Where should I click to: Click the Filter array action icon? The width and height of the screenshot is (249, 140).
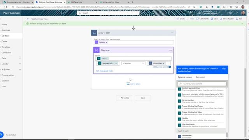click(x=96, y=50)
